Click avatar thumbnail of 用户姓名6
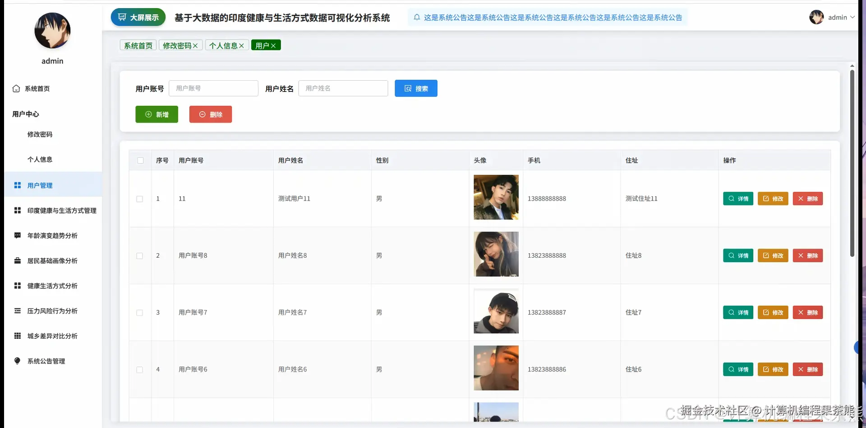The height and width of the screenshot is (428, 866). coord(496,368)
